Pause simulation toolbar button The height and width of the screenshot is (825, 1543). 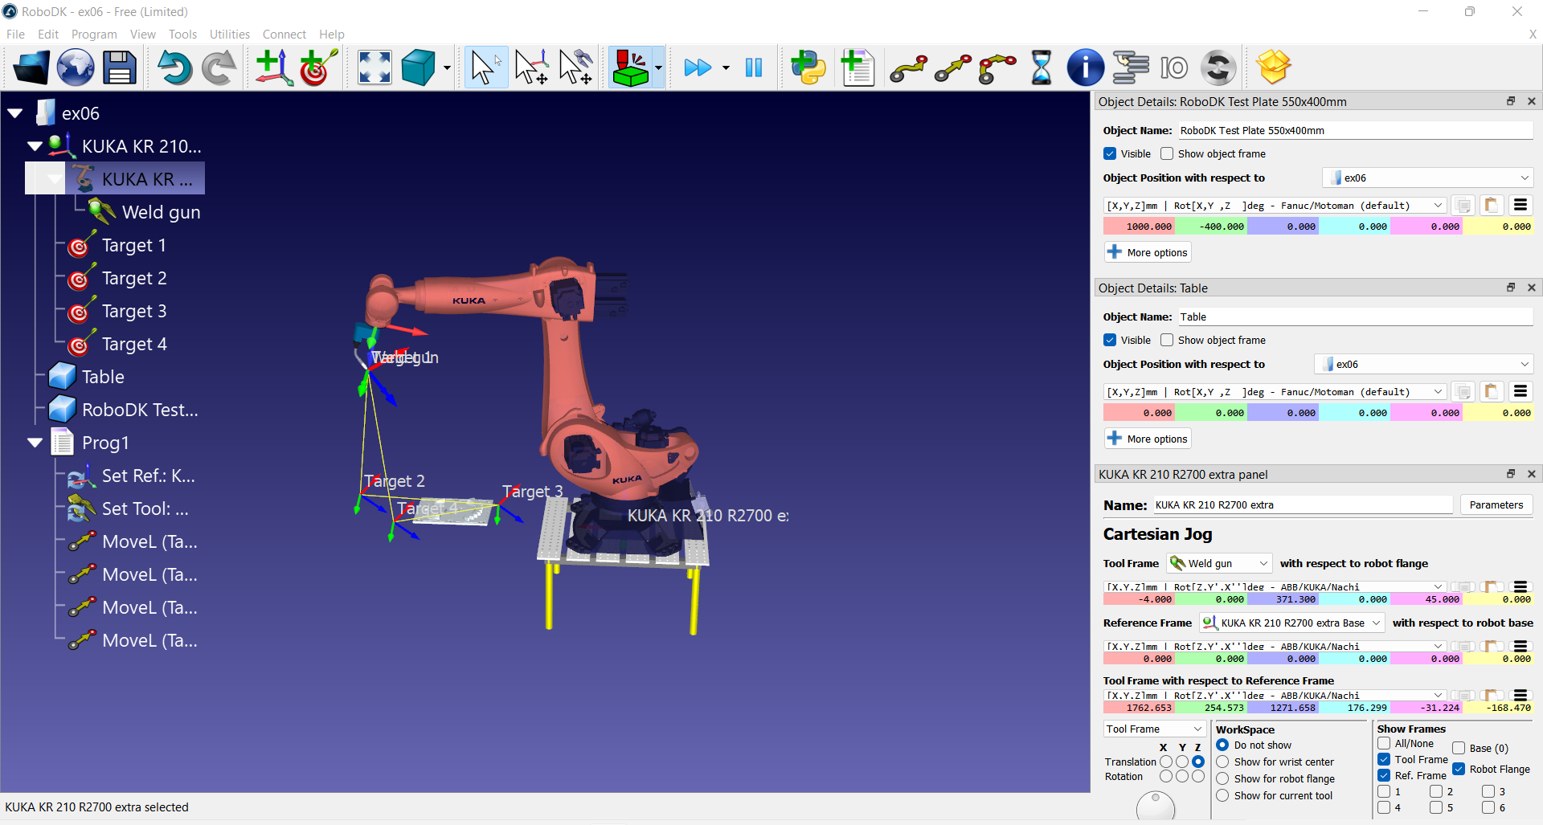[x=753, y=67]
